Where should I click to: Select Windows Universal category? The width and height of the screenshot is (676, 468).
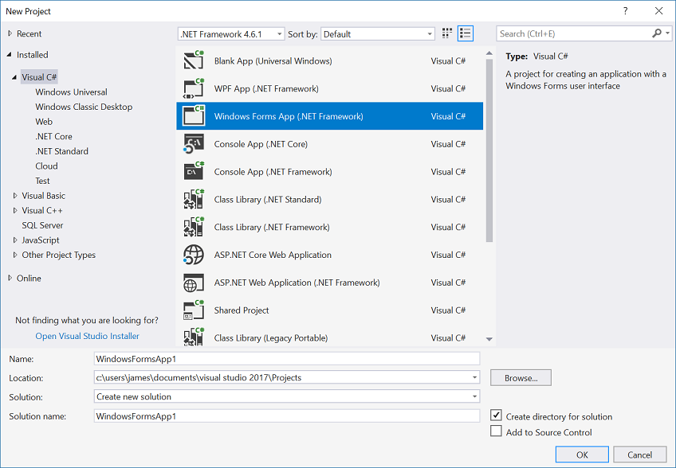(71, 92)
